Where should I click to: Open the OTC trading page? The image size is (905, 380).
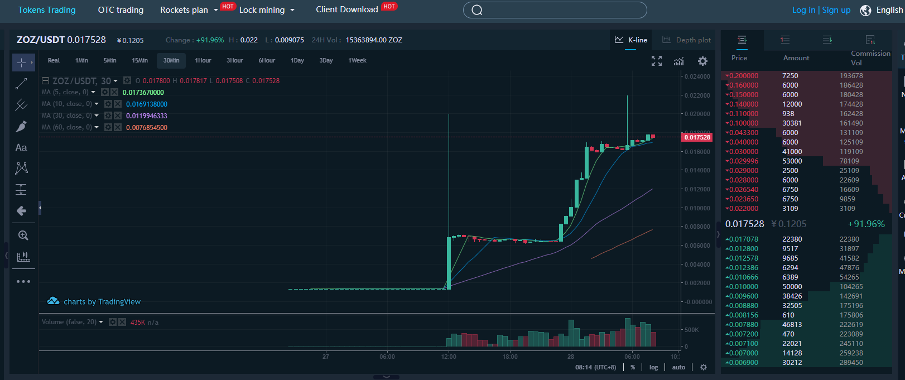pos(121,10)
